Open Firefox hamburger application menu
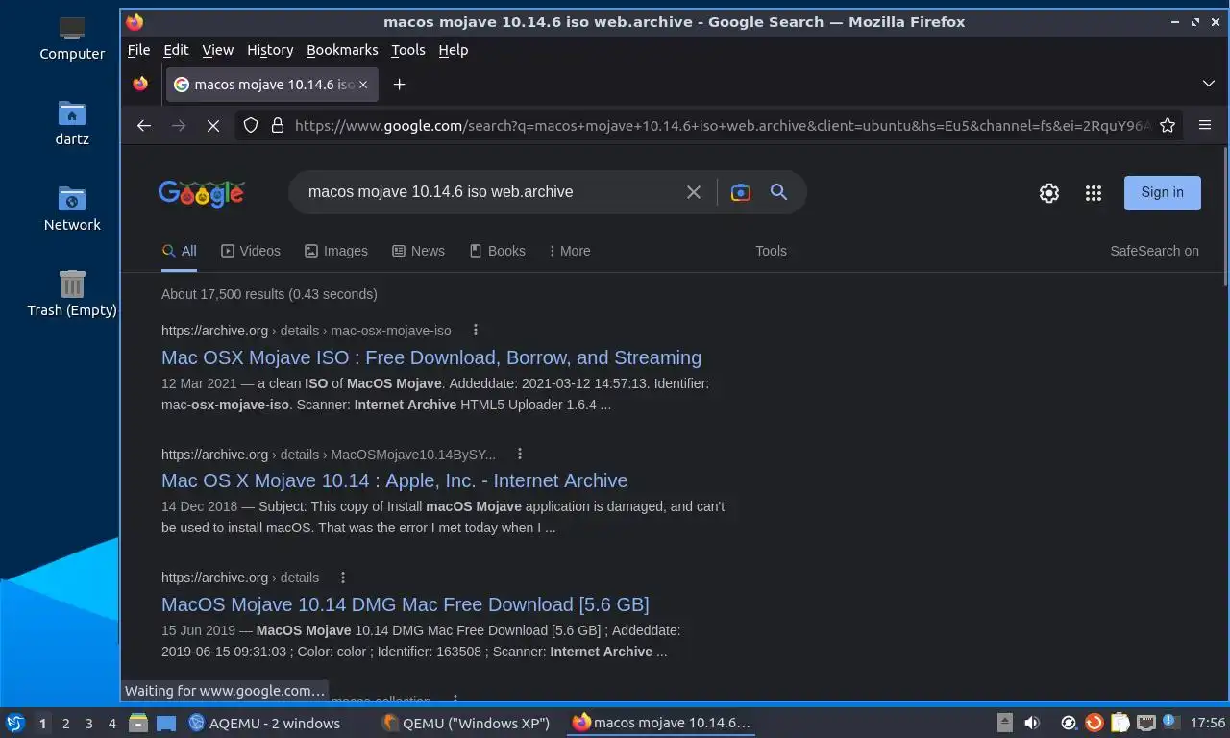 tap(1205, 125)
